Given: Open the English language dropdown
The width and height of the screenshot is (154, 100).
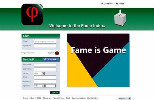Looking at the screenshot, I should (125, 98).
